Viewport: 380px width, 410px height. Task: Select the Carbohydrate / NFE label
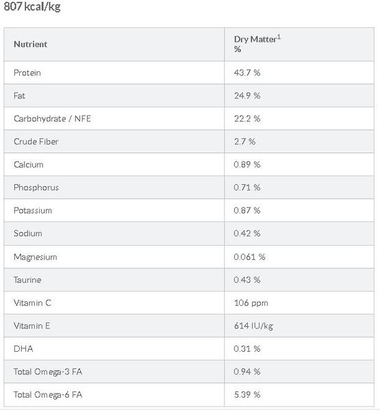coord(52,118)
